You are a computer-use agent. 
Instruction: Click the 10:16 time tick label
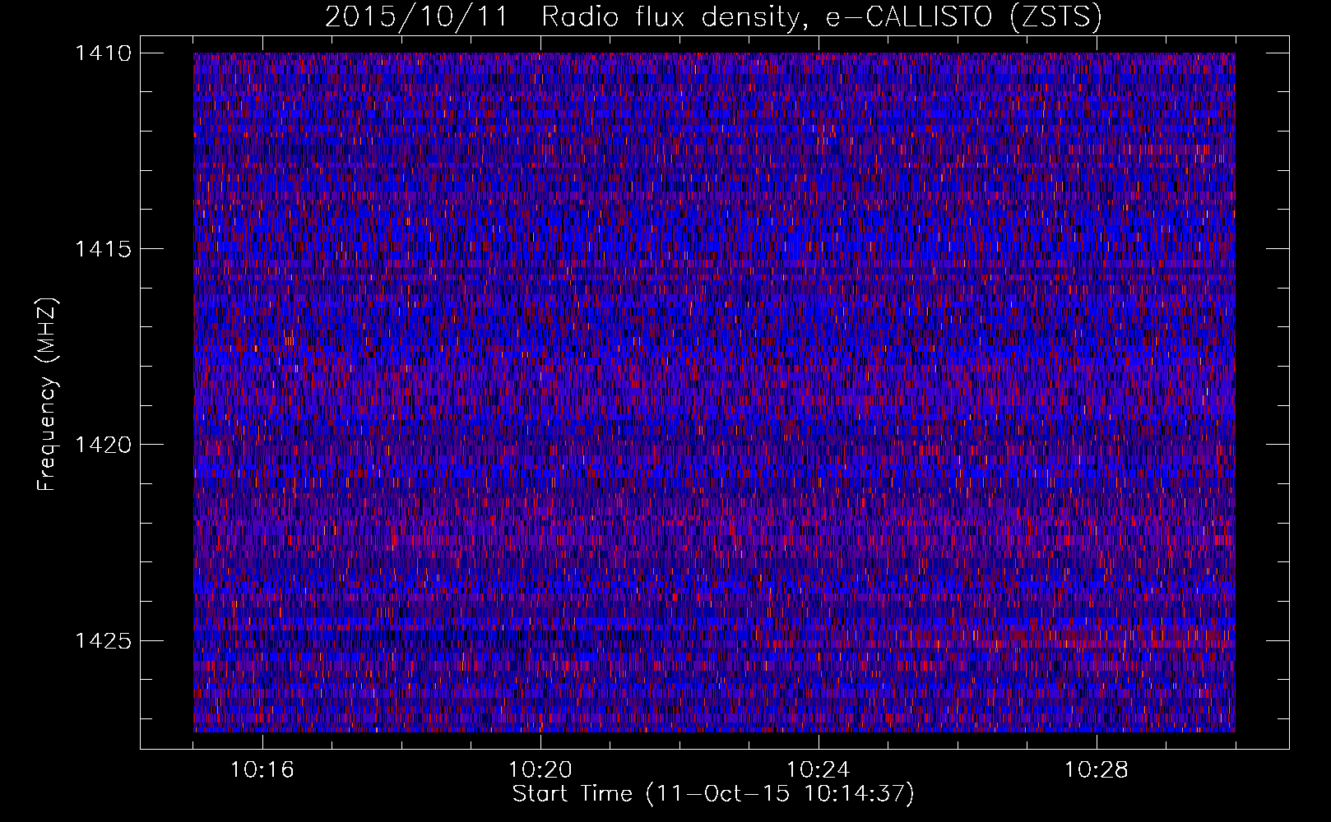click(262, 770)
